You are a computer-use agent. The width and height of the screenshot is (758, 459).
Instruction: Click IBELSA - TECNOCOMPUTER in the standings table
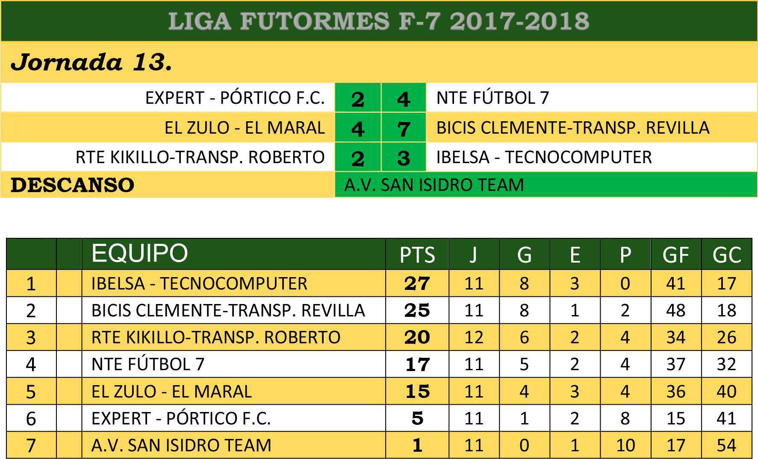(199, 284)
